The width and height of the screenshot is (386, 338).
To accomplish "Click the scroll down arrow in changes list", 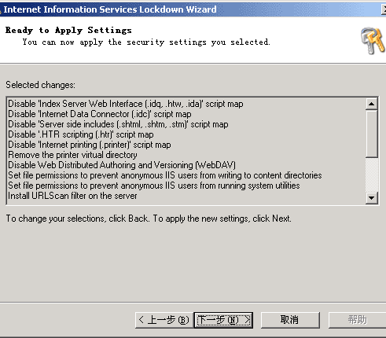I will pyautogui.click(x=371, y=197).
